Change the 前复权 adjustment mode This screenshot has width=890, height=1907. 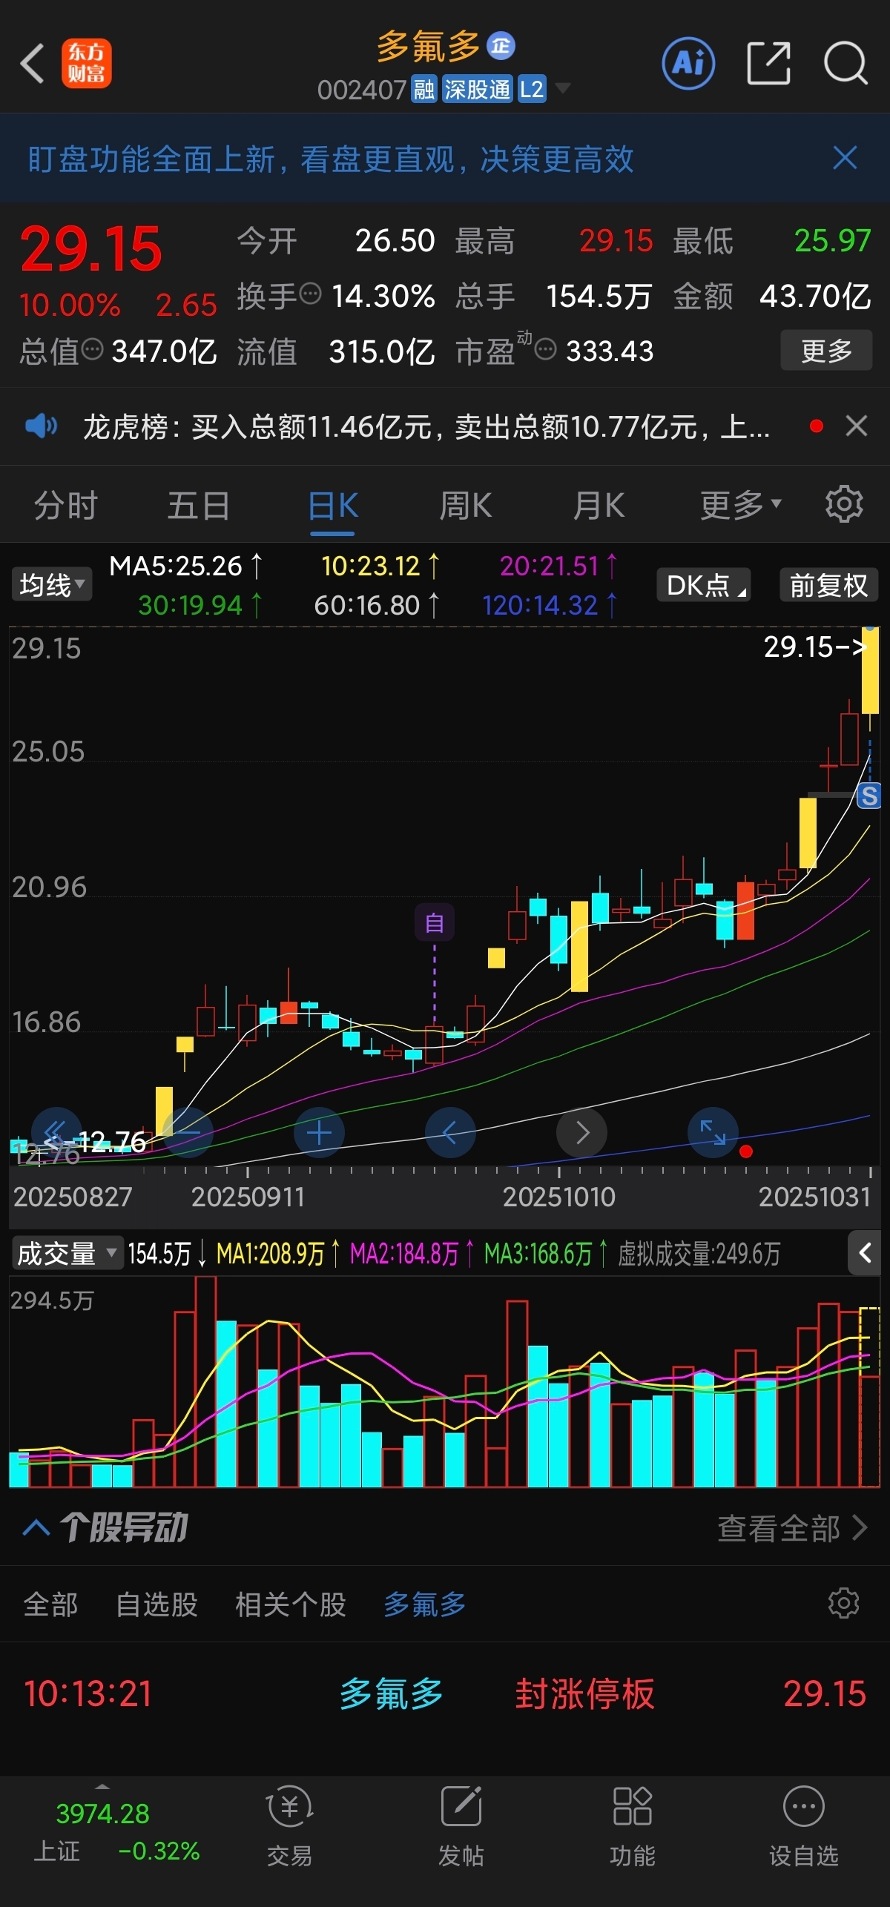click(828, 585)
